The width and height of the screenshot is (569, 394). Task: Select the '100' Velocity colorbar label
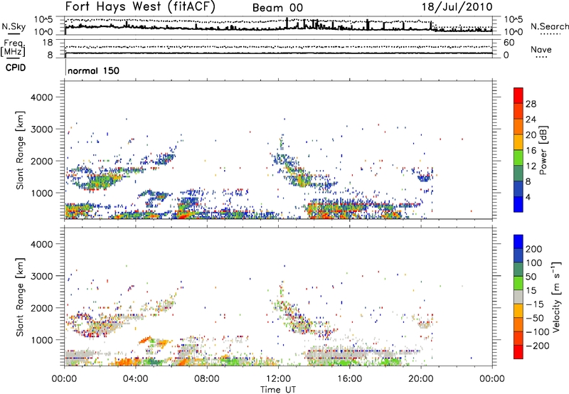534,262
